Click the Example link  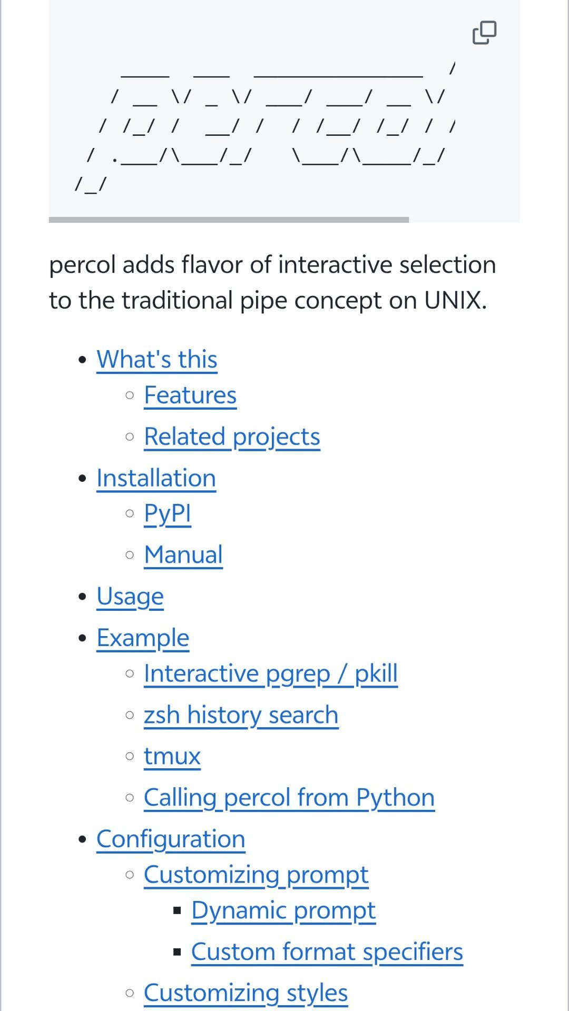click(x=143, y=638)
